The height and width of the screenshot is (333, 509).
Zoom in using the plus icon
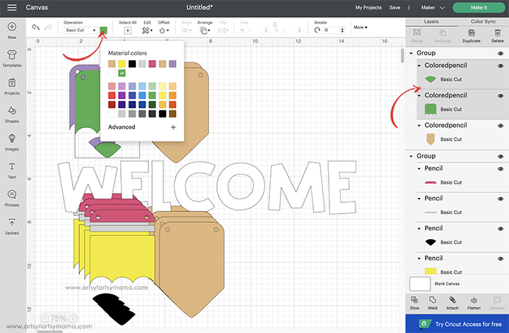tap(74, 318)
